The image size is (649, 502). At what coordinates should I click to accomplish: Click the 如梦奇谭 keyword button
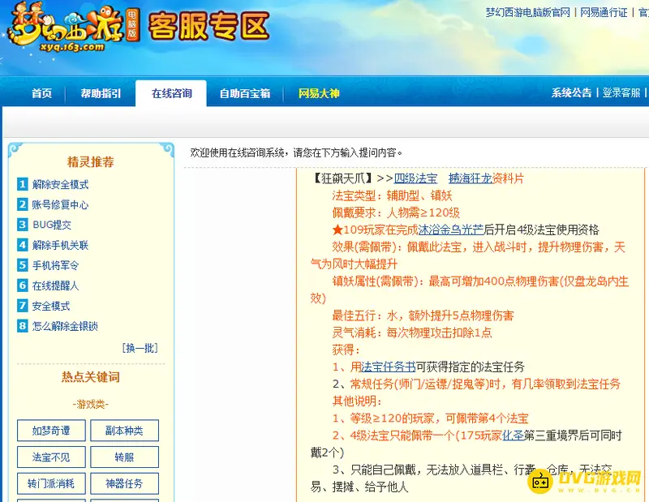(51, 431)
